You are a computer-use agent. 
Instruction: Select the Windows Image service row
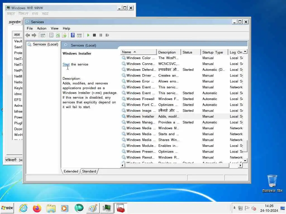point(182,111)
